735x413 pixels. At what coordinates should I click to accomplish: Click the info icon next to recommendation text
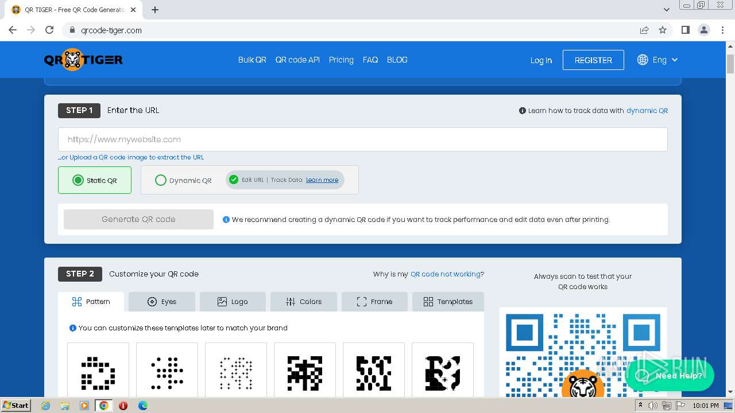point(226,219)
